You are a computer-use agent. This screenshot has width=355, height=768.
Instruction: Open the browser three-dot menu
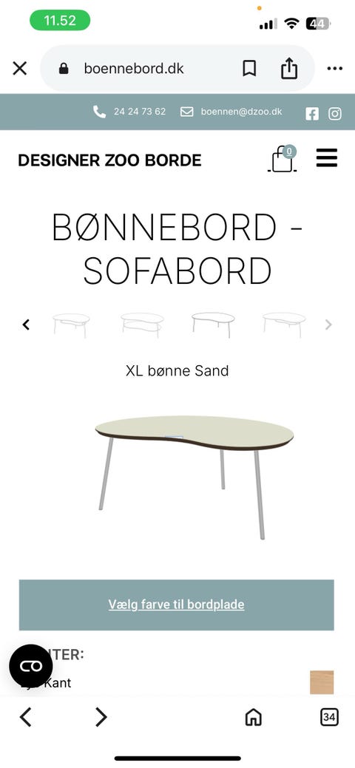(335, 69)
